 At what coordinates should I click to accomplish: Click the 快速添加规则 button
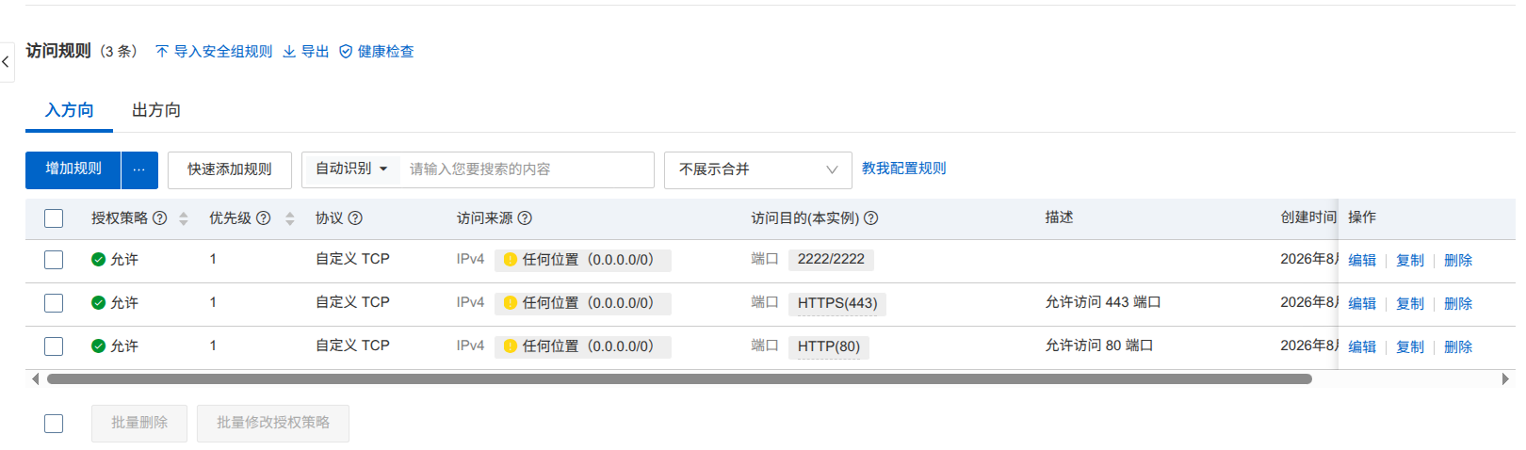[230, 170]
